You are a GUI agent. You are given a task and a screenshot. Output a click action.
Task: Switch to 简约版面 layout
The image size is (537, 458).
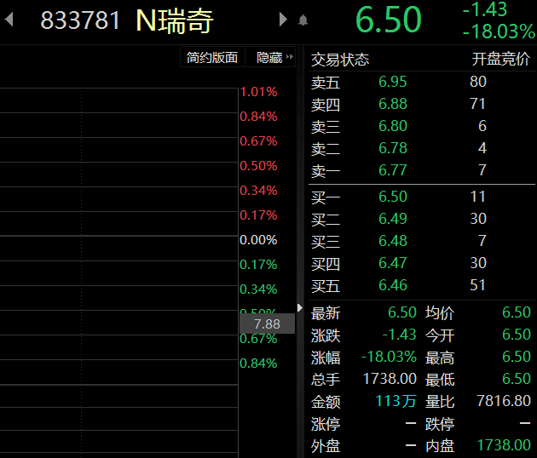click(x=212, y=58)
